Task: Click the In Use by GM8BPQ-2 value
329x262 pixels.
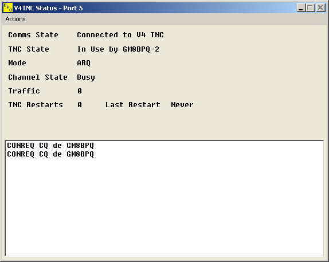Action: (x=118, y=49)
